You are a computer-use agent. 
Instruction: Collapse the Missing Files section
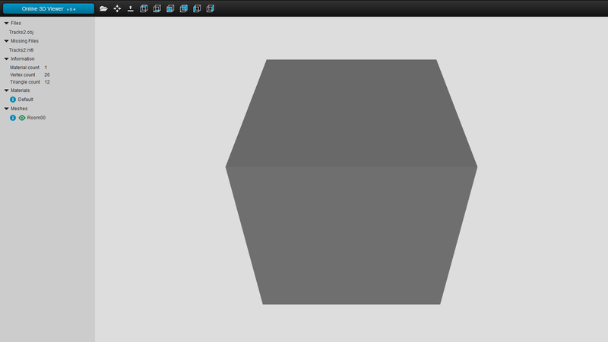point(6,41)
